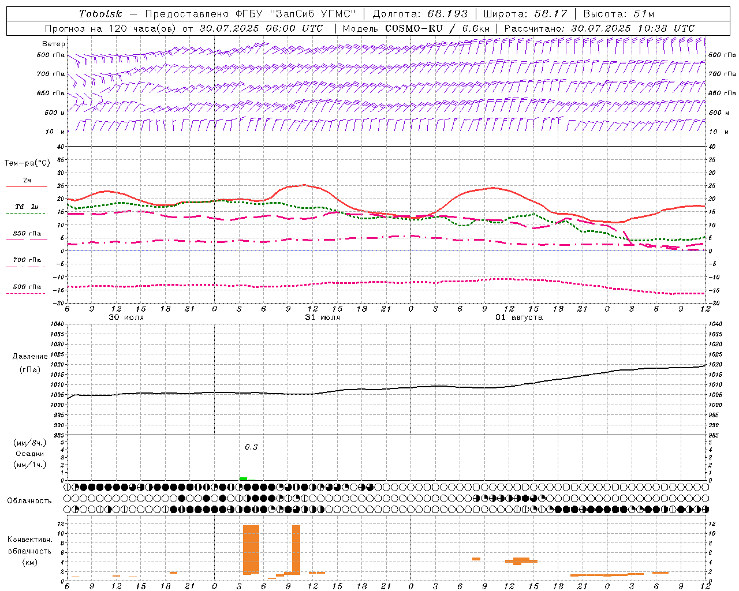This screenshot has width=739, height=591.
Task: Click the dashed magenta sample under '850 гПа' legend
Action: 27,240
